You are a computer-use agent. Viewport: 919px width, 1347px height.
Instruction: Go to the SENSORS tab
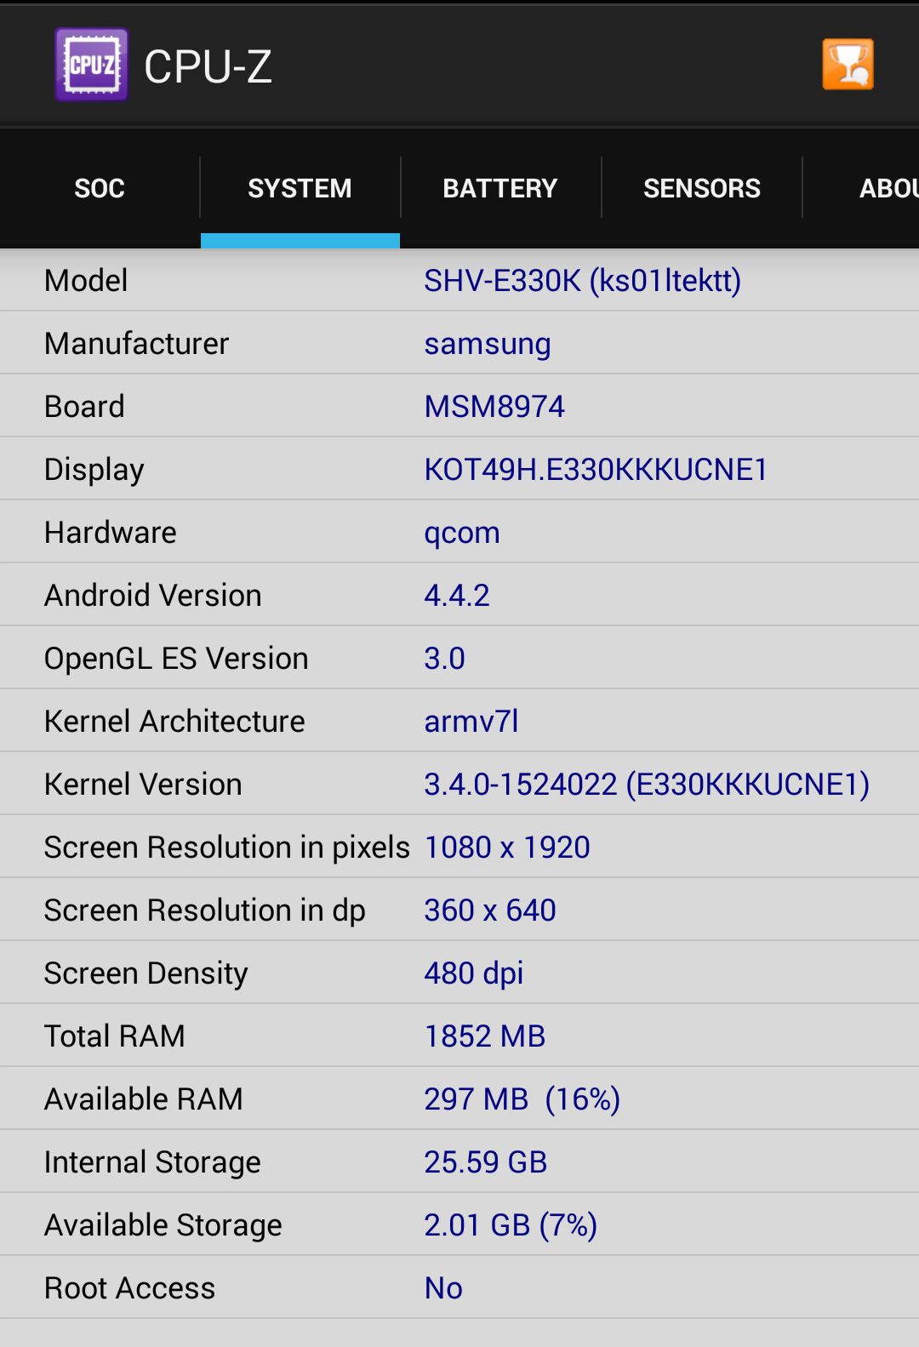701,188
